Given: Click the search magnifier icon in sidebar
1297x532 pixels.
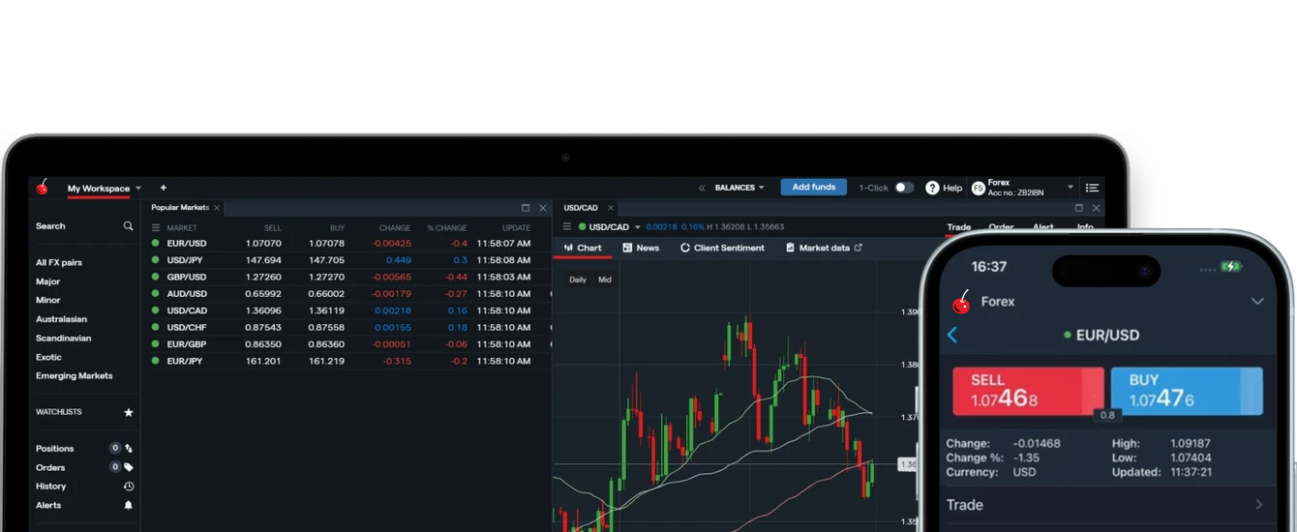Looking at the screenshot, I should pos(128,226).
